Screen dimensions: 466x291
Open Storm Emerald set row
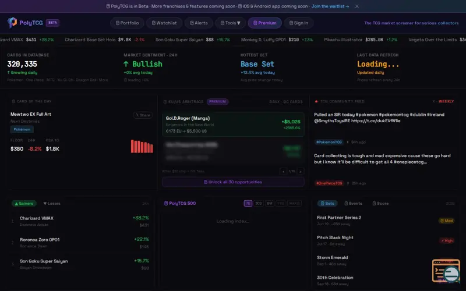386,260
